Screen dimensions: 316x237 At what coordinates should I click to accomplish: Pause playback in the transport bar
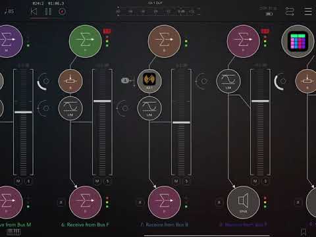(48, 11)
